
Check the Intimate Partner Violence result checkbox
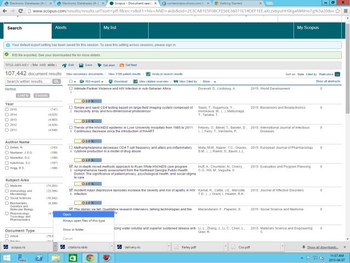(x=71, y=88)
